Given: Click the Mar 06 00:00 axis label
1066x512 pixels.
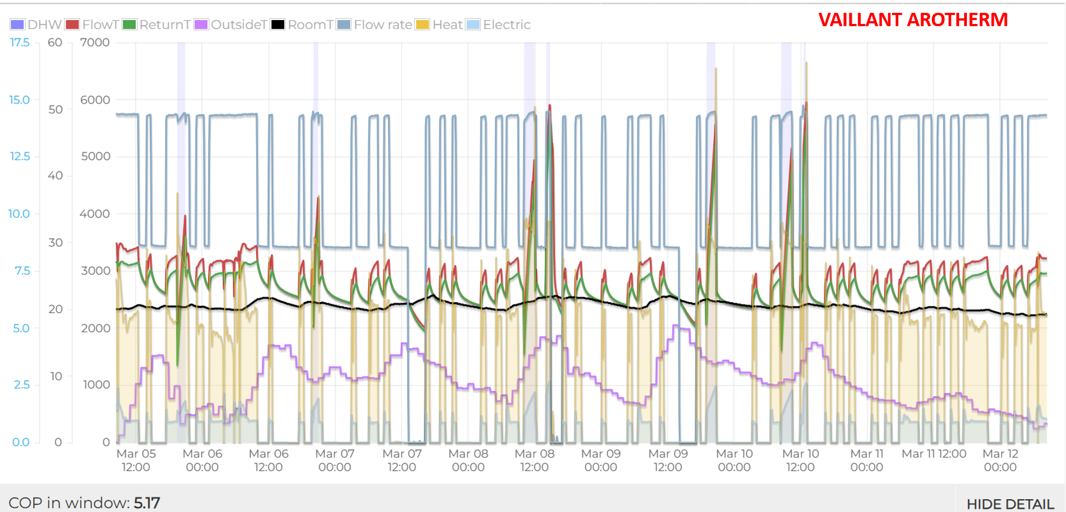Looking at the screenshot, I should coord(202,460).
